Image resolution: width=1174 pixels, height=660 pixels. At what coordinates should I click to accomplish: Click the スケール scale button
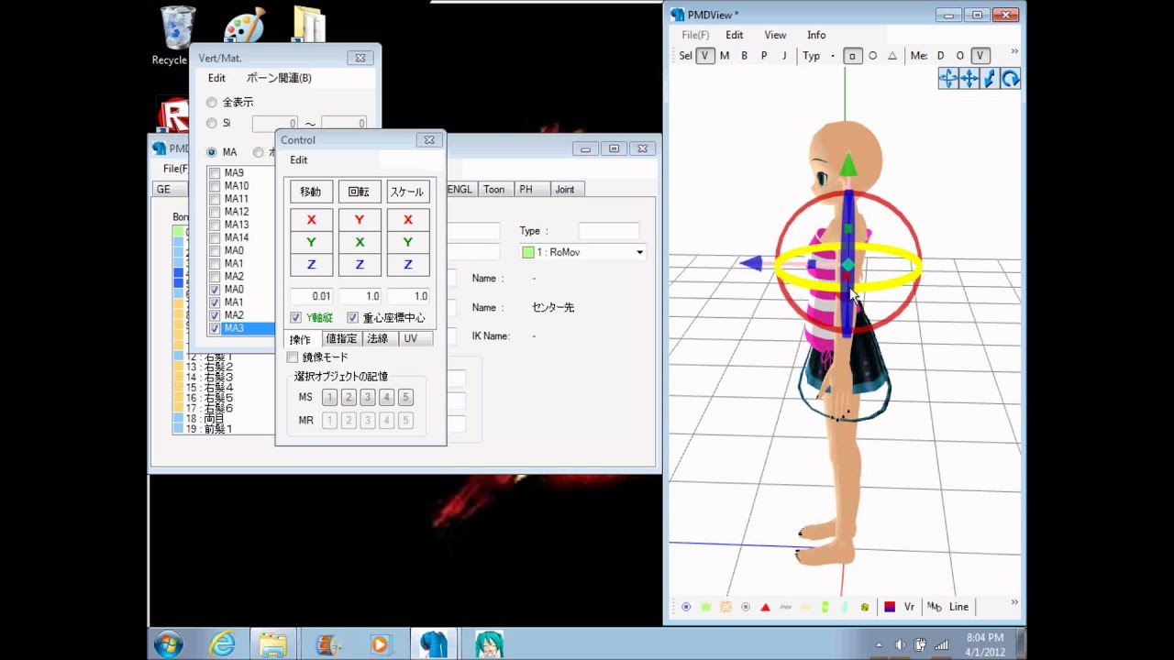408,192
